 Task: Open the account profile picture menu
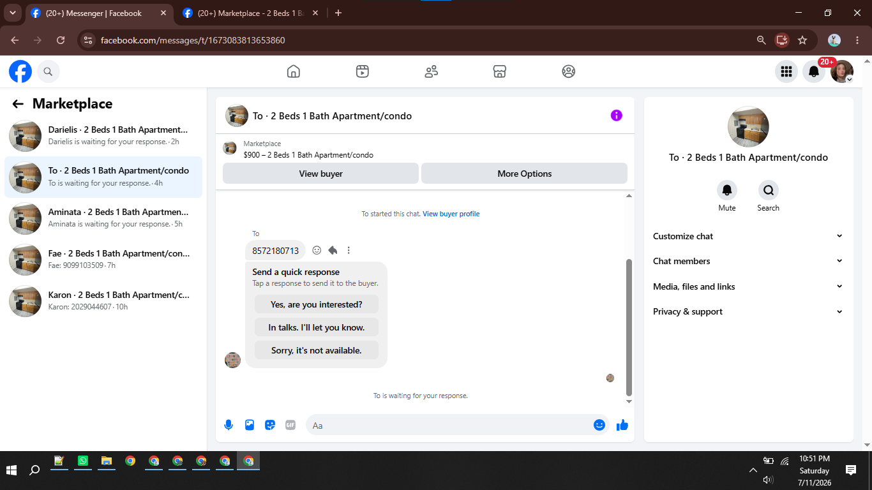coord(842,71)
